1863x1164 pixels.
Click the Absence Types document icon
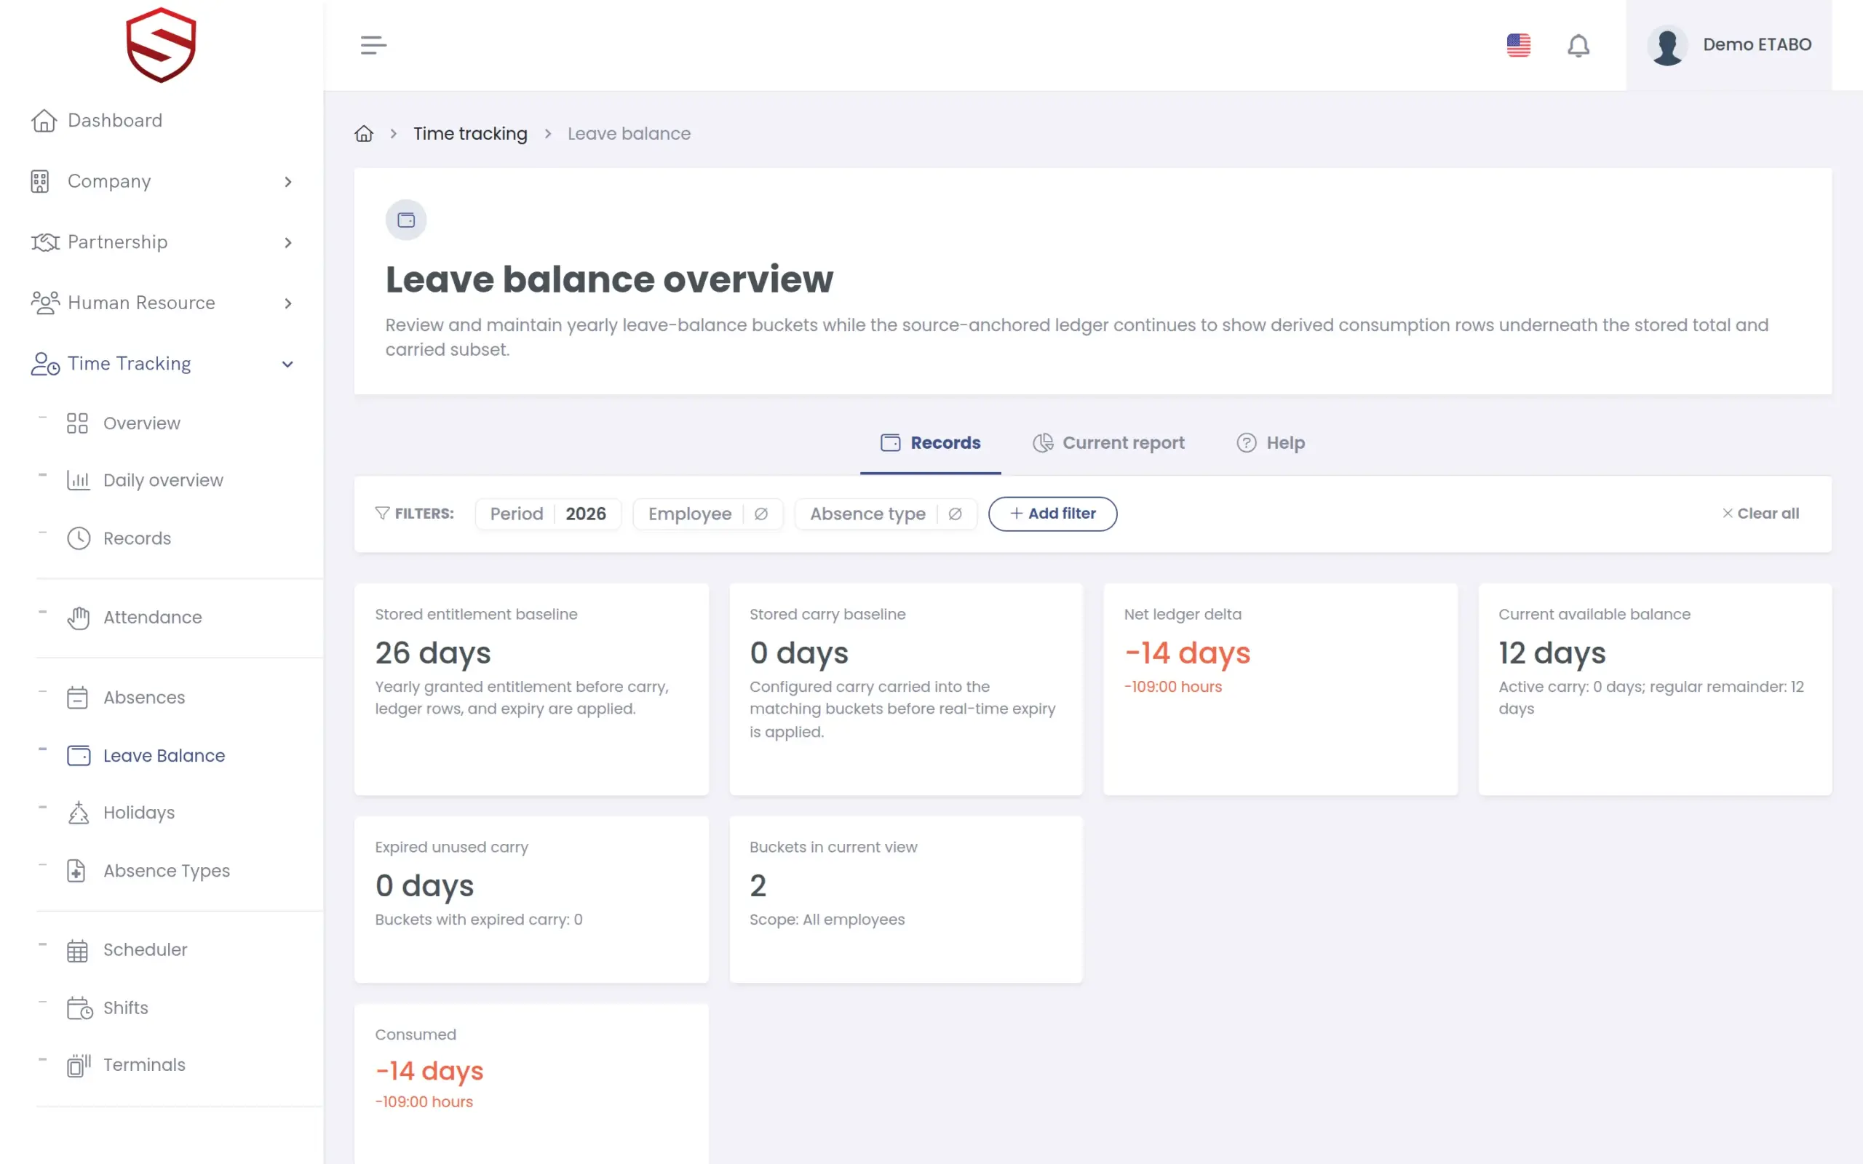(76, 871)
